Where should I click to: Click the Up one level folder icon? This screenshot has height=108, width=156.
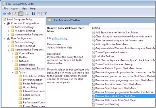click(x=16, y=14)
